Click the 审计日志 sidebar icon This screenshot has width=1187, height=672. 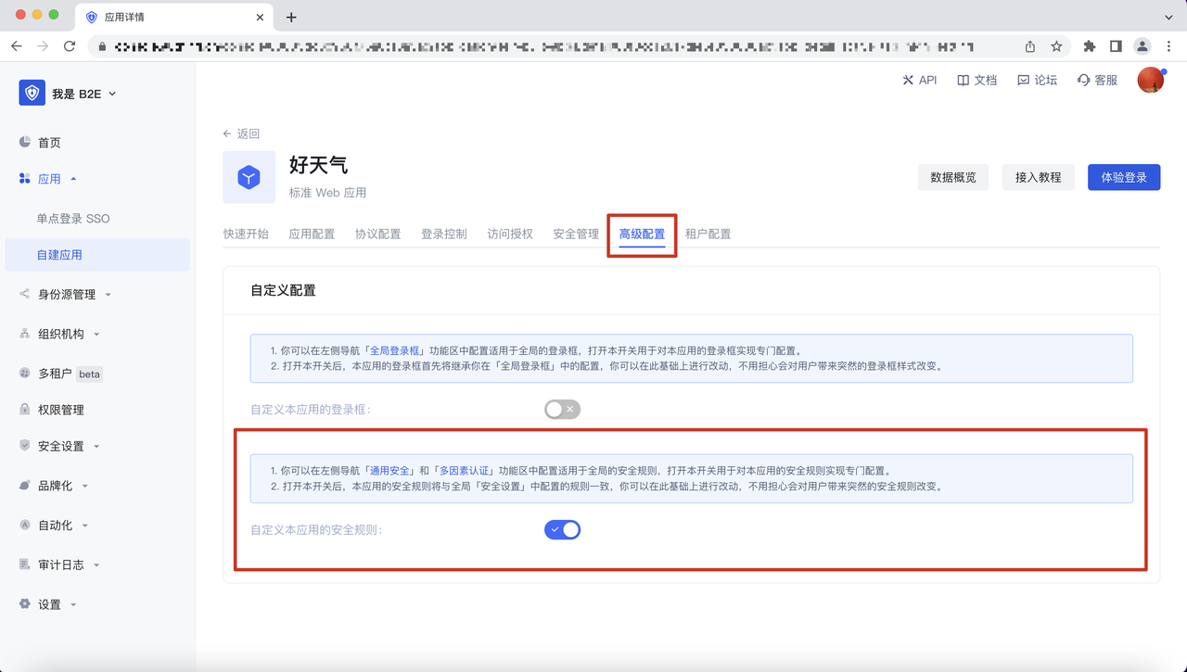coord(26,564)
